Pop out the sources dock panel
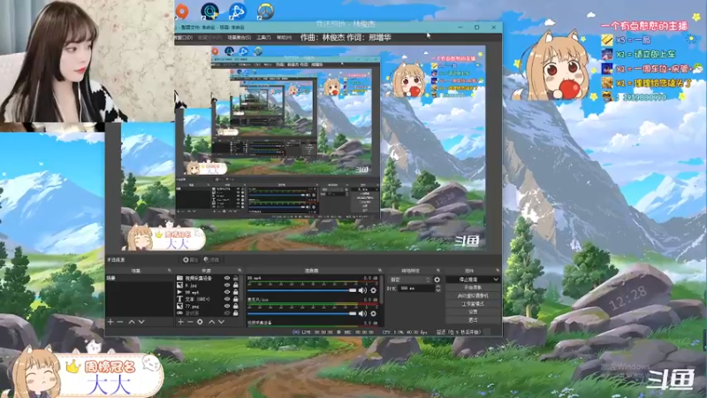Image resolution: width=707 pixels, height=398 pixels. coord(239,271)
